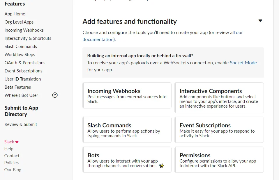The image size is (279, 180).
Task: Navigate to Interactivity & Shortcuts
Action: point(28,38)
